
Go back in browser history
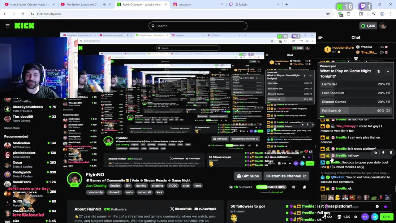click(5, 14)
